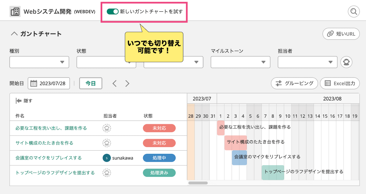Viewport: 366px width, 194px height.
Task: Open issue トップページのラフデザインを提出する link
Action: coord(55,173)
